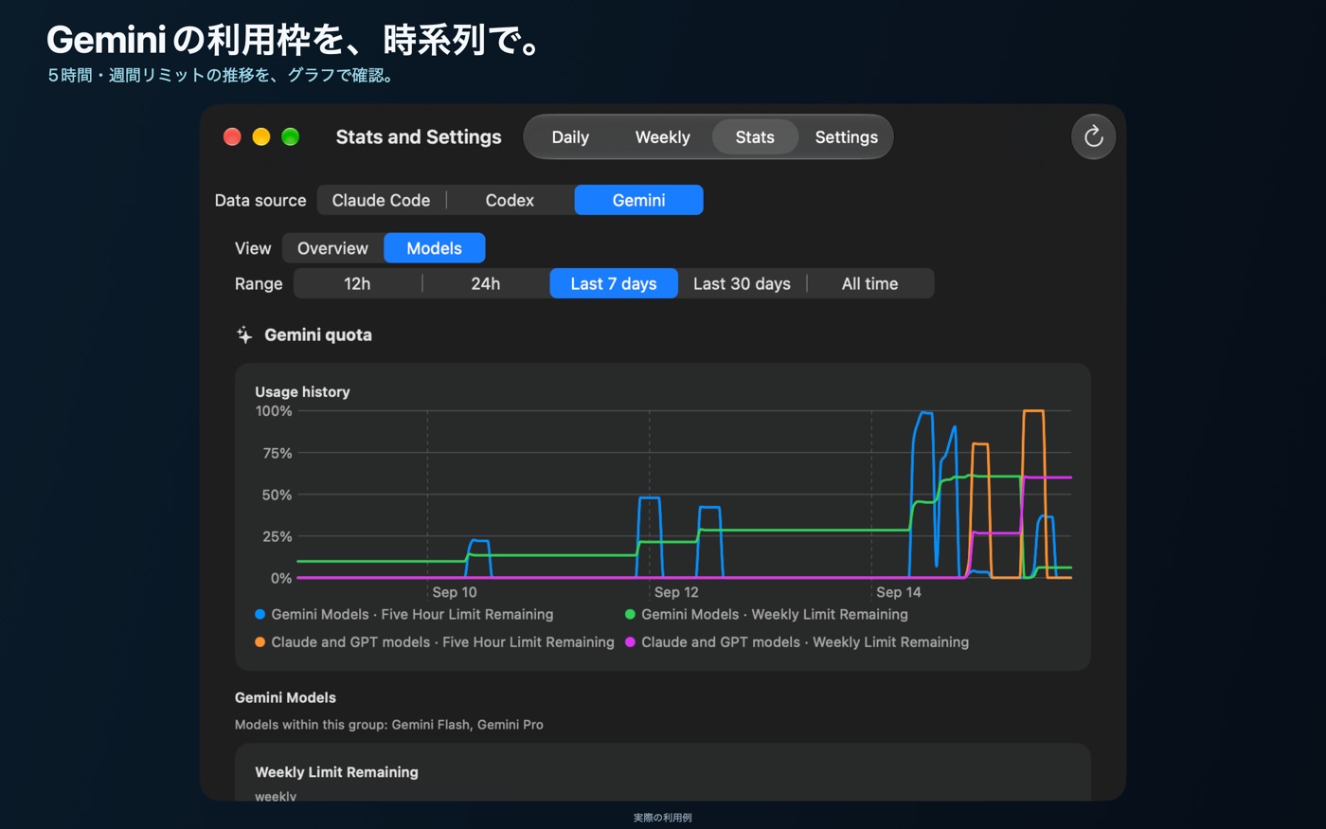Switch to the Daily tab
This screenshot has width=1326, height=829.
tap(570, 137)
